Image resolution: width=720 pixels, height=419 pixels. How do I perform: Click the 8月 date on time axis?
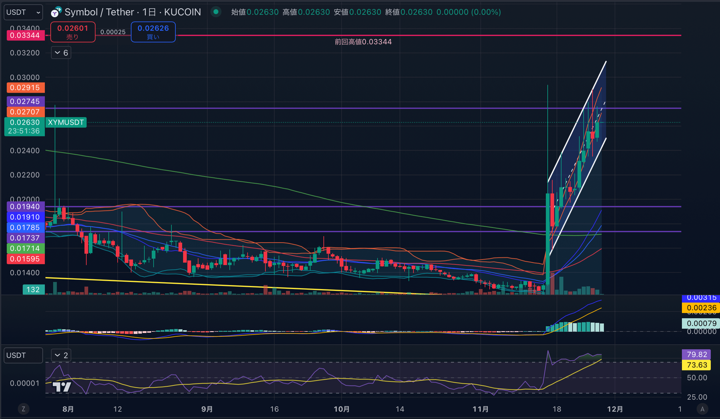[68, 409]
